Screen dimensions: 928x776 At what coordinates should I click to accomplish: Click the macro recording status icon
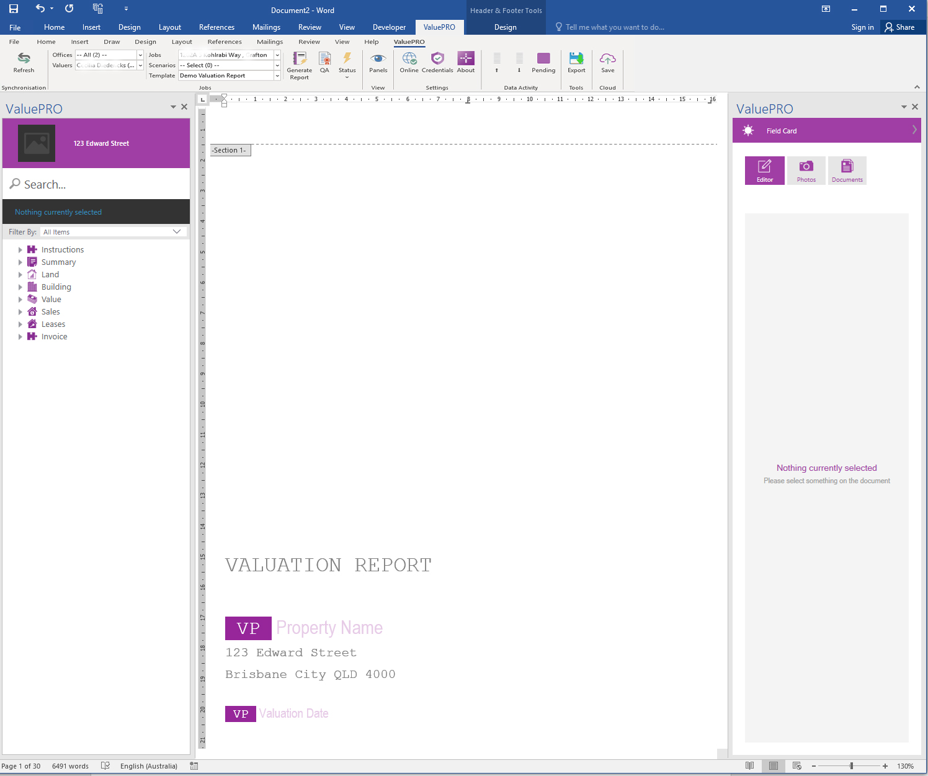(194, 766)
